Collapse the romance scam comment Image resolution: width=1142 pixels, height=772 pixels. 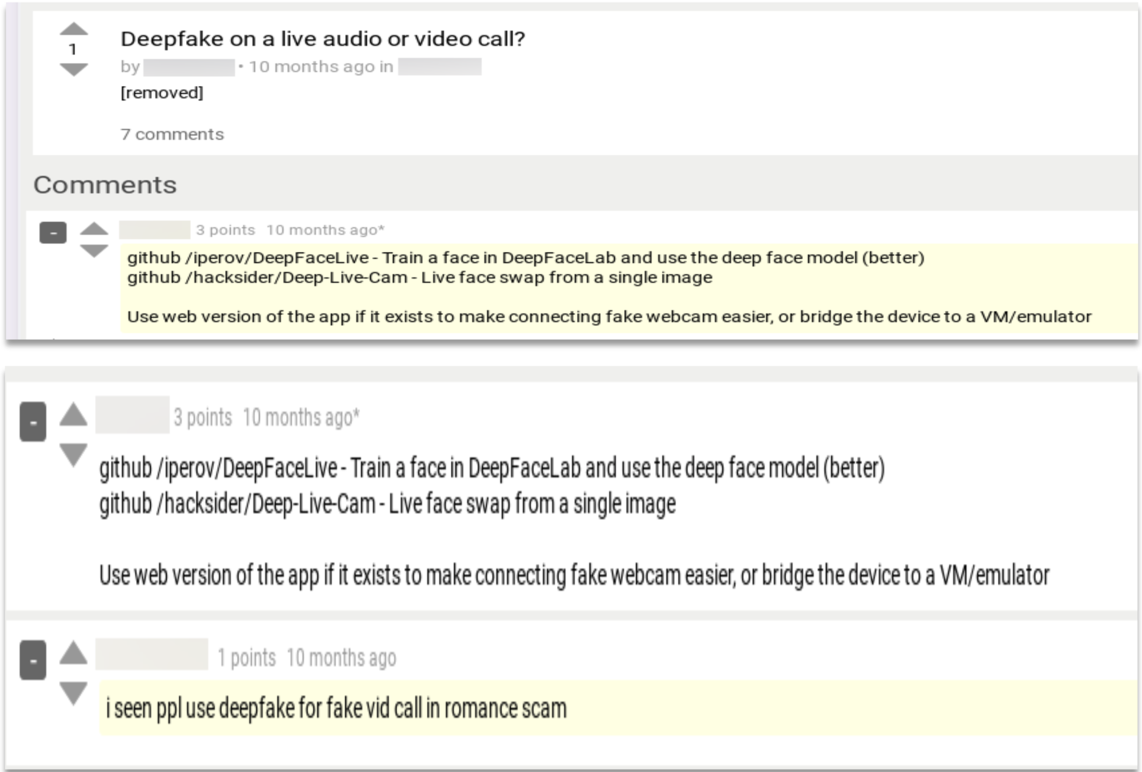(33, 660)
